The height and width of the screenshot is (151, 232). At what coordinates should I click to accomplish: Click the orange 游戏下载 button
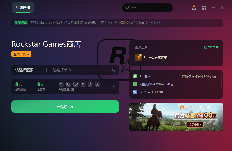pyautogui.click(x=21, y=54)
